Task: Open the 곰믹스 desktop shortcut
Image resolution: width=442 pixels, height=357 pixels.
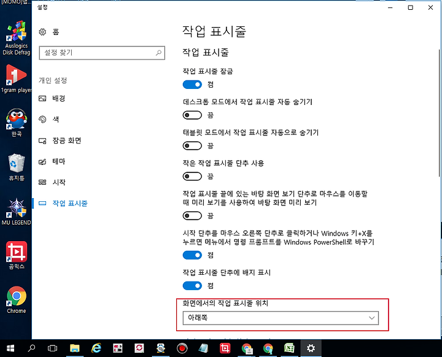Action: [x=17, y=255]
